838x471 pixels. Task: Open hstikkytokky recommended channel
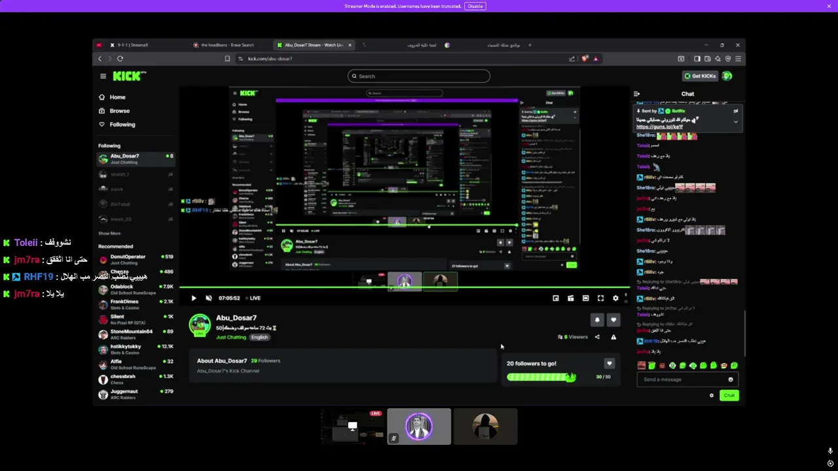click(136, 349)
